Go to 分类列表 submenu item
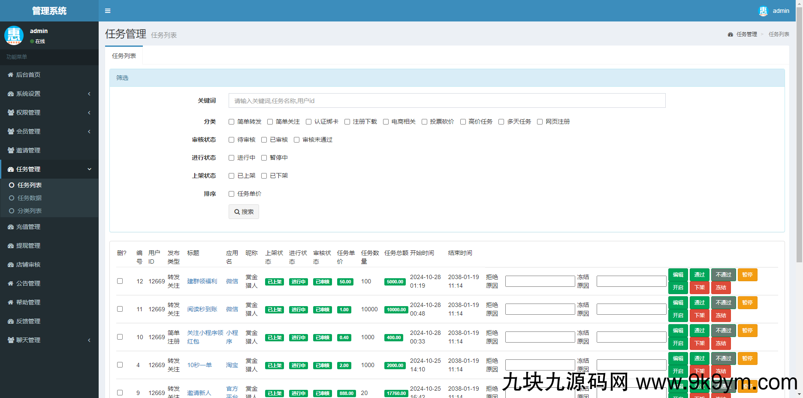Screen dimensions: 803x398 (30, 211)
